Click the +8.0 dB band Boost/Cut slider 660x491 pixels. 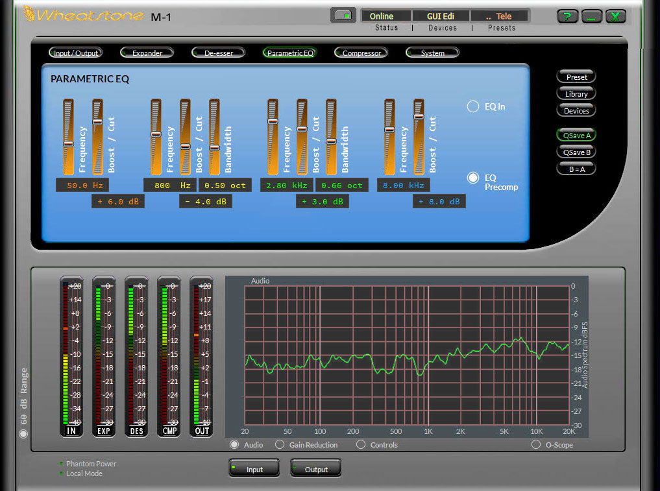point(419,137)
